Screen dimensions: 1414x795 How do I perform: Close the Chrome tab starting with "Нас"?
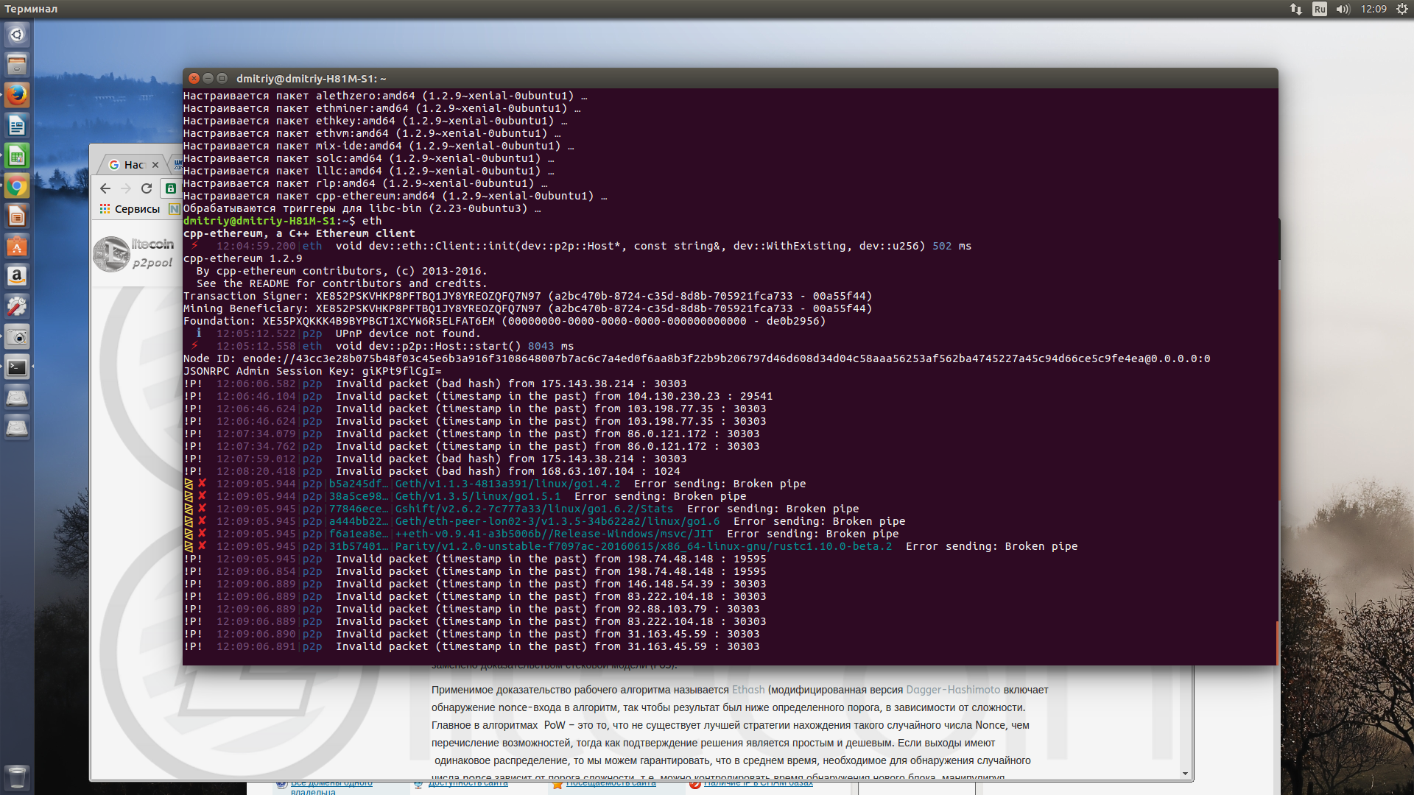tap(155, 165)
